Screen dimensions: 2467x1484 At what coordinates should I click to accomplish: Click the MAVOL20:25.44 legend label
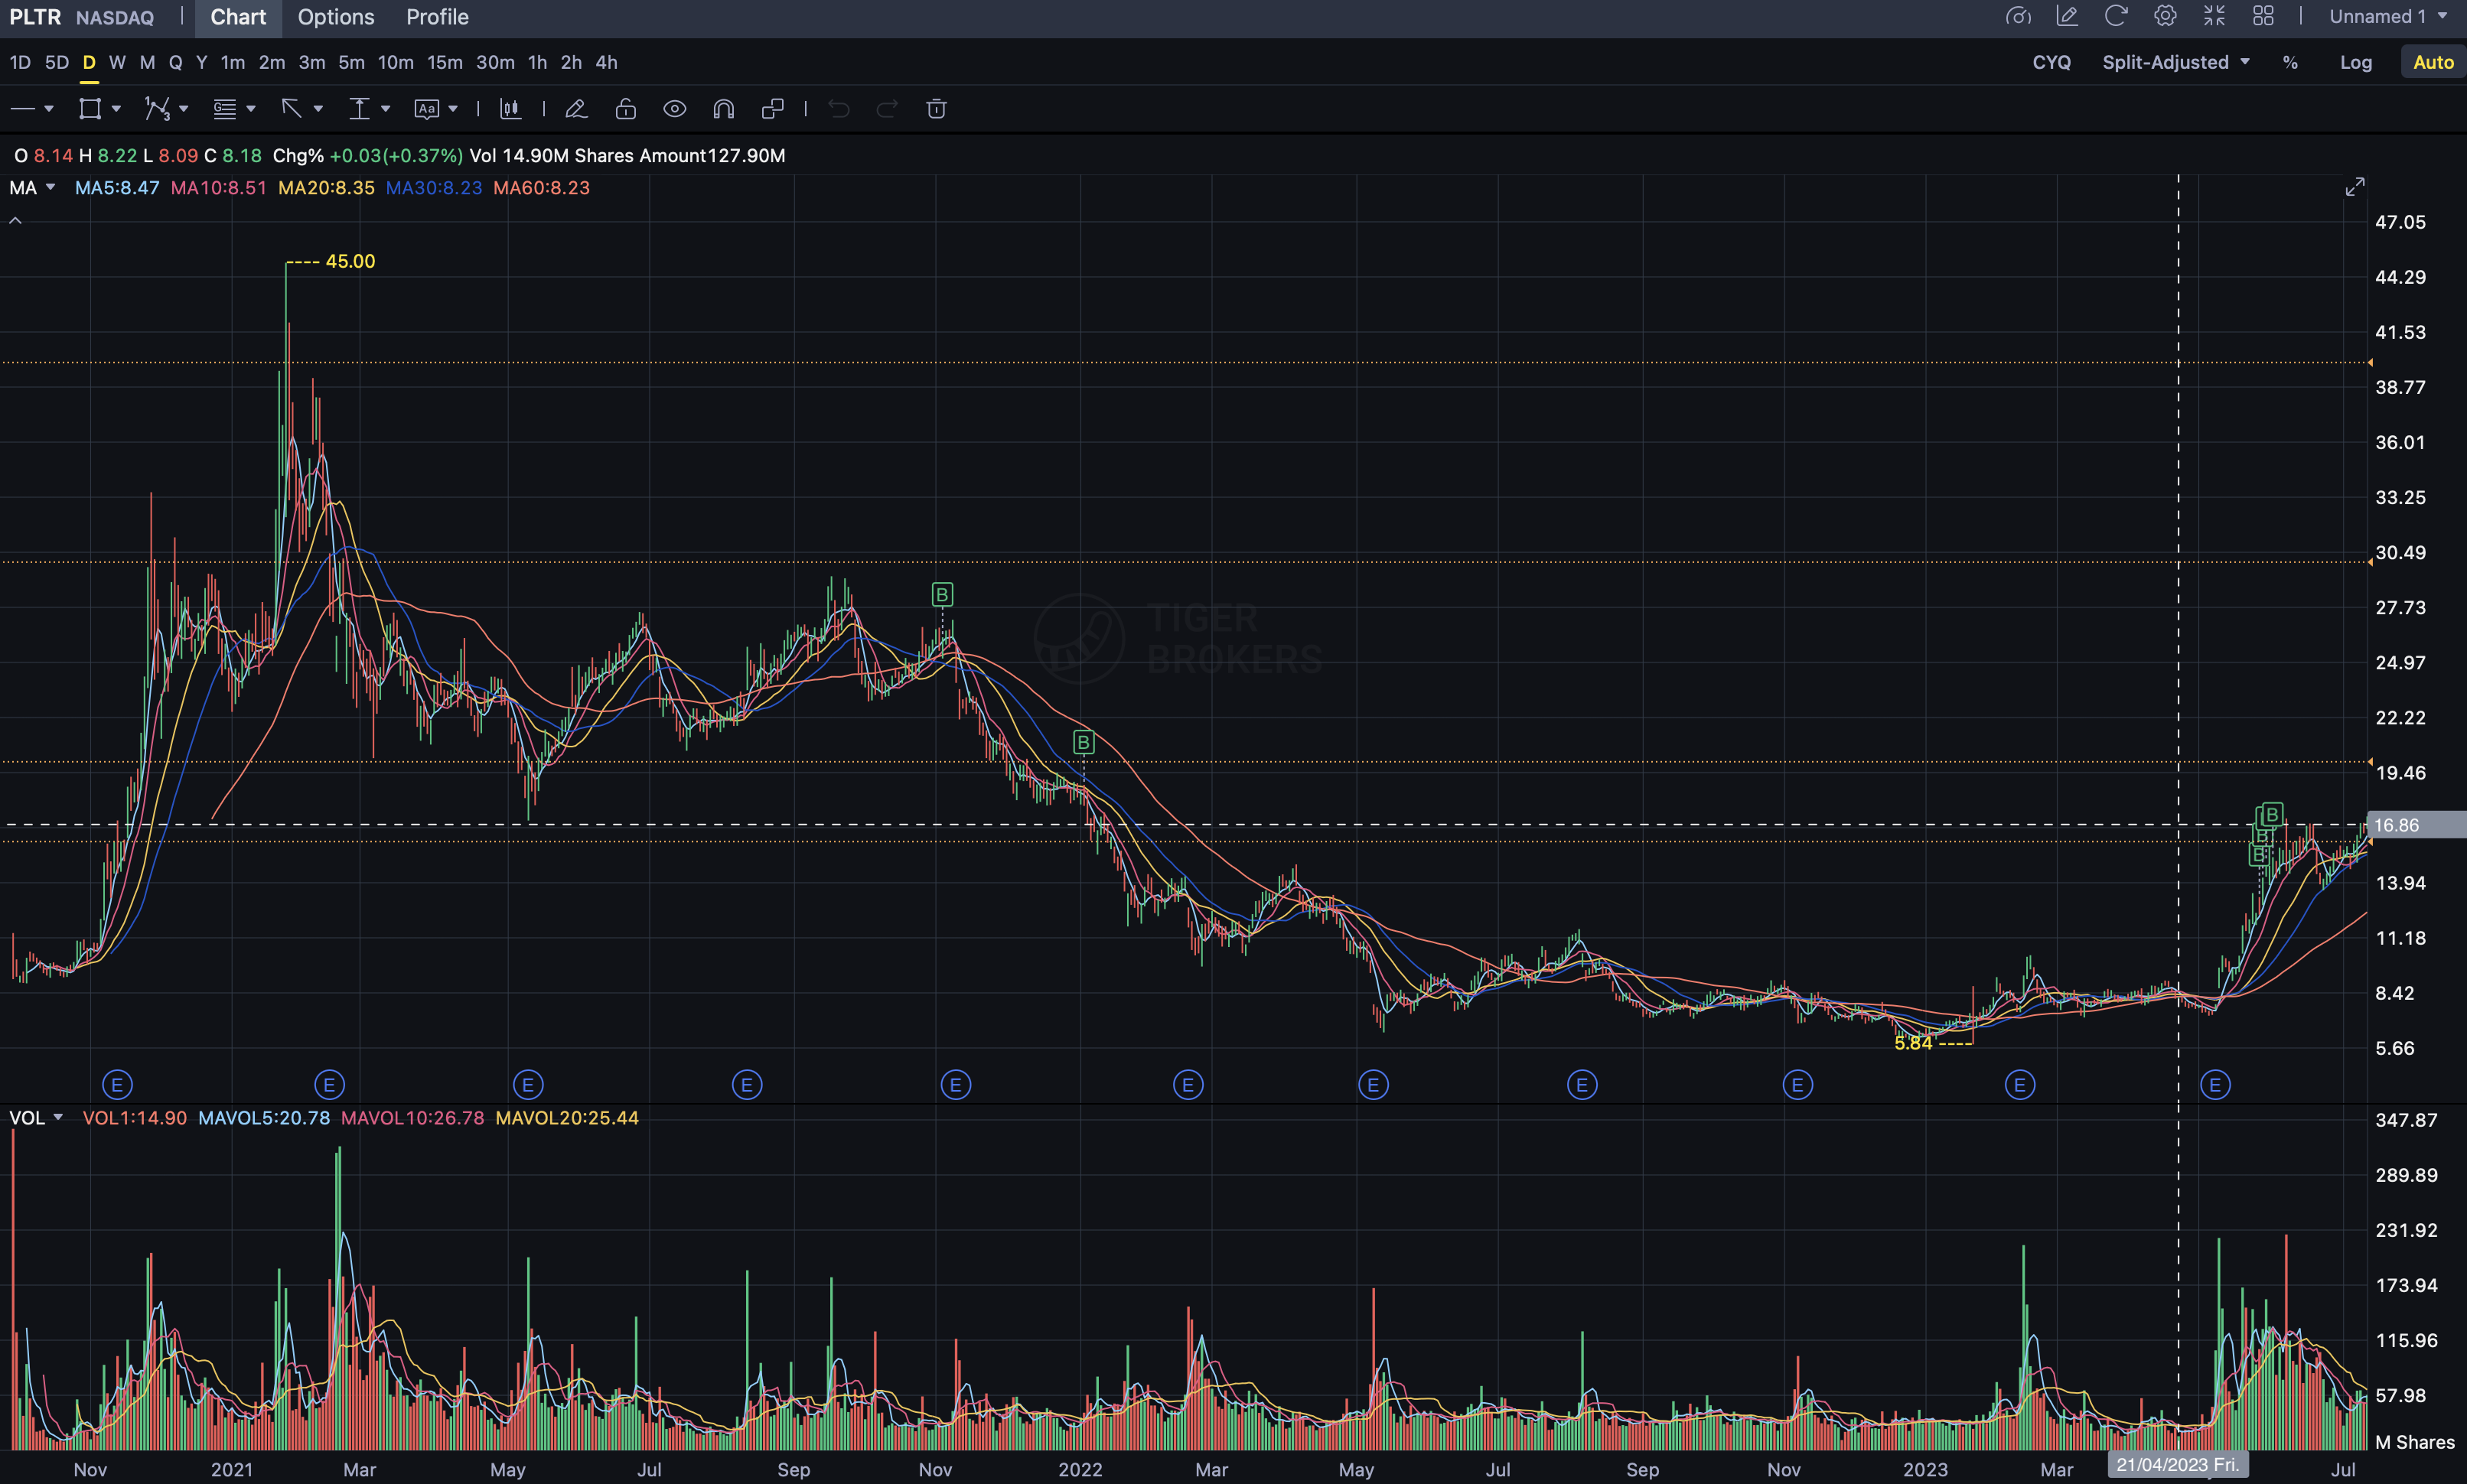(x=567, y=1118)
